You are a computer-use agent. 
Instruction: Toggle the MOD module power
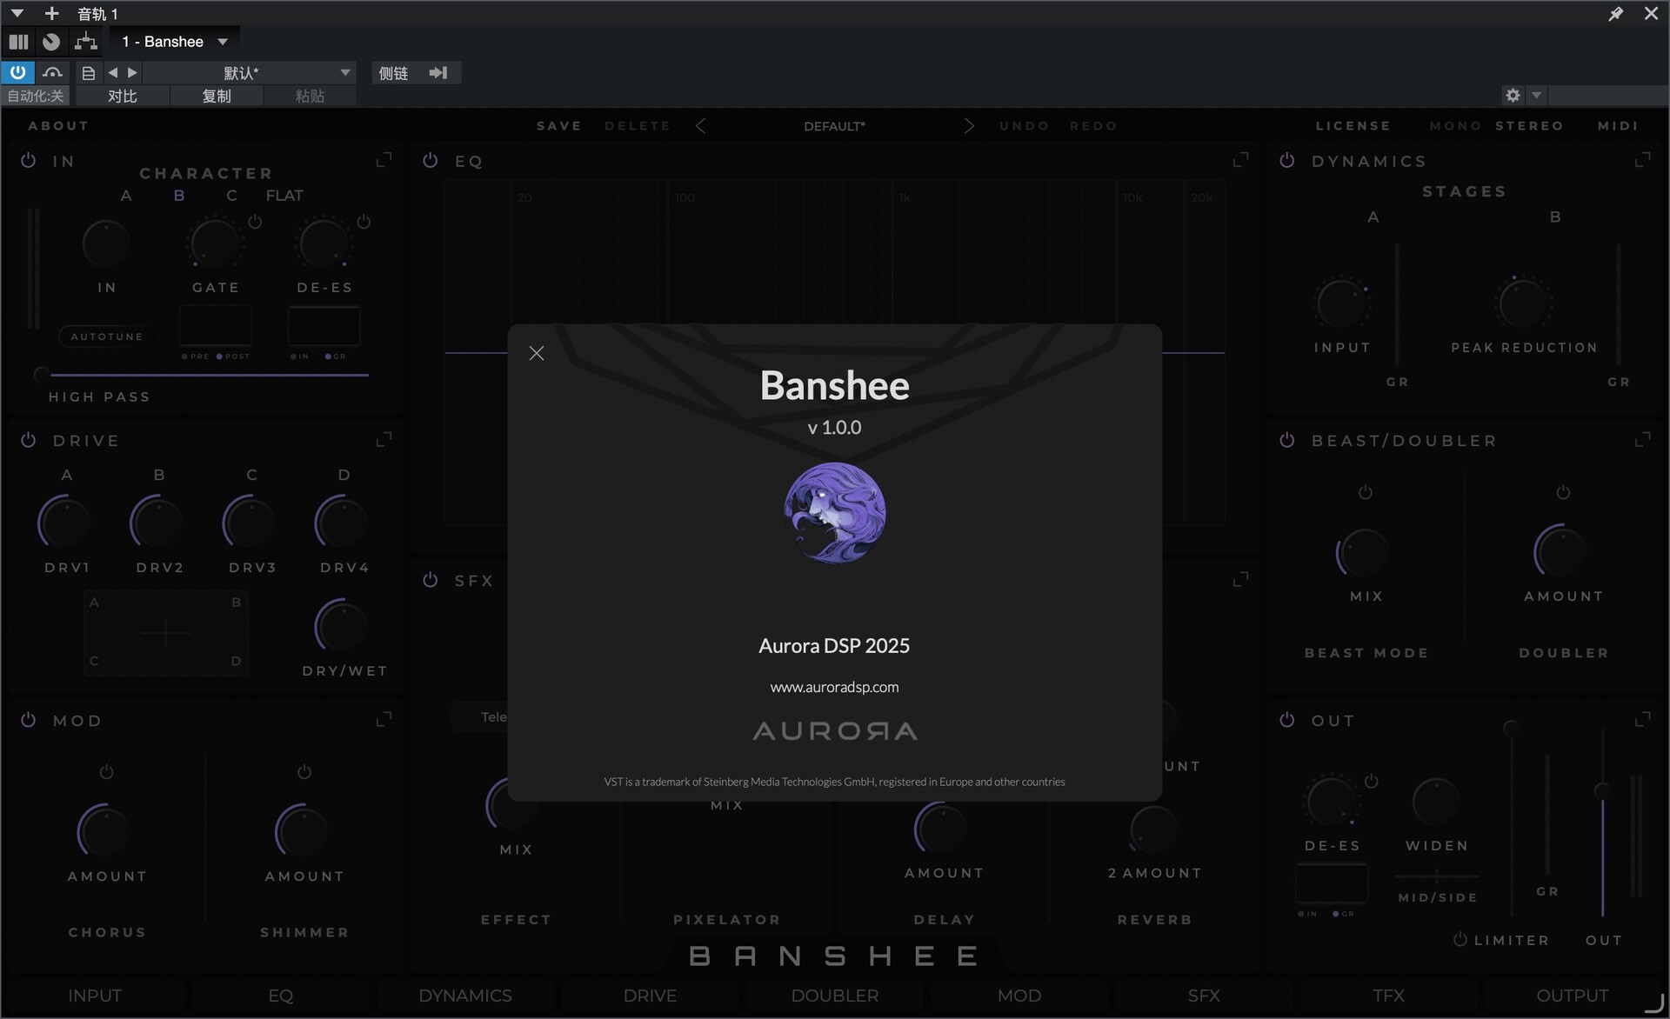(x=29, y=720)
